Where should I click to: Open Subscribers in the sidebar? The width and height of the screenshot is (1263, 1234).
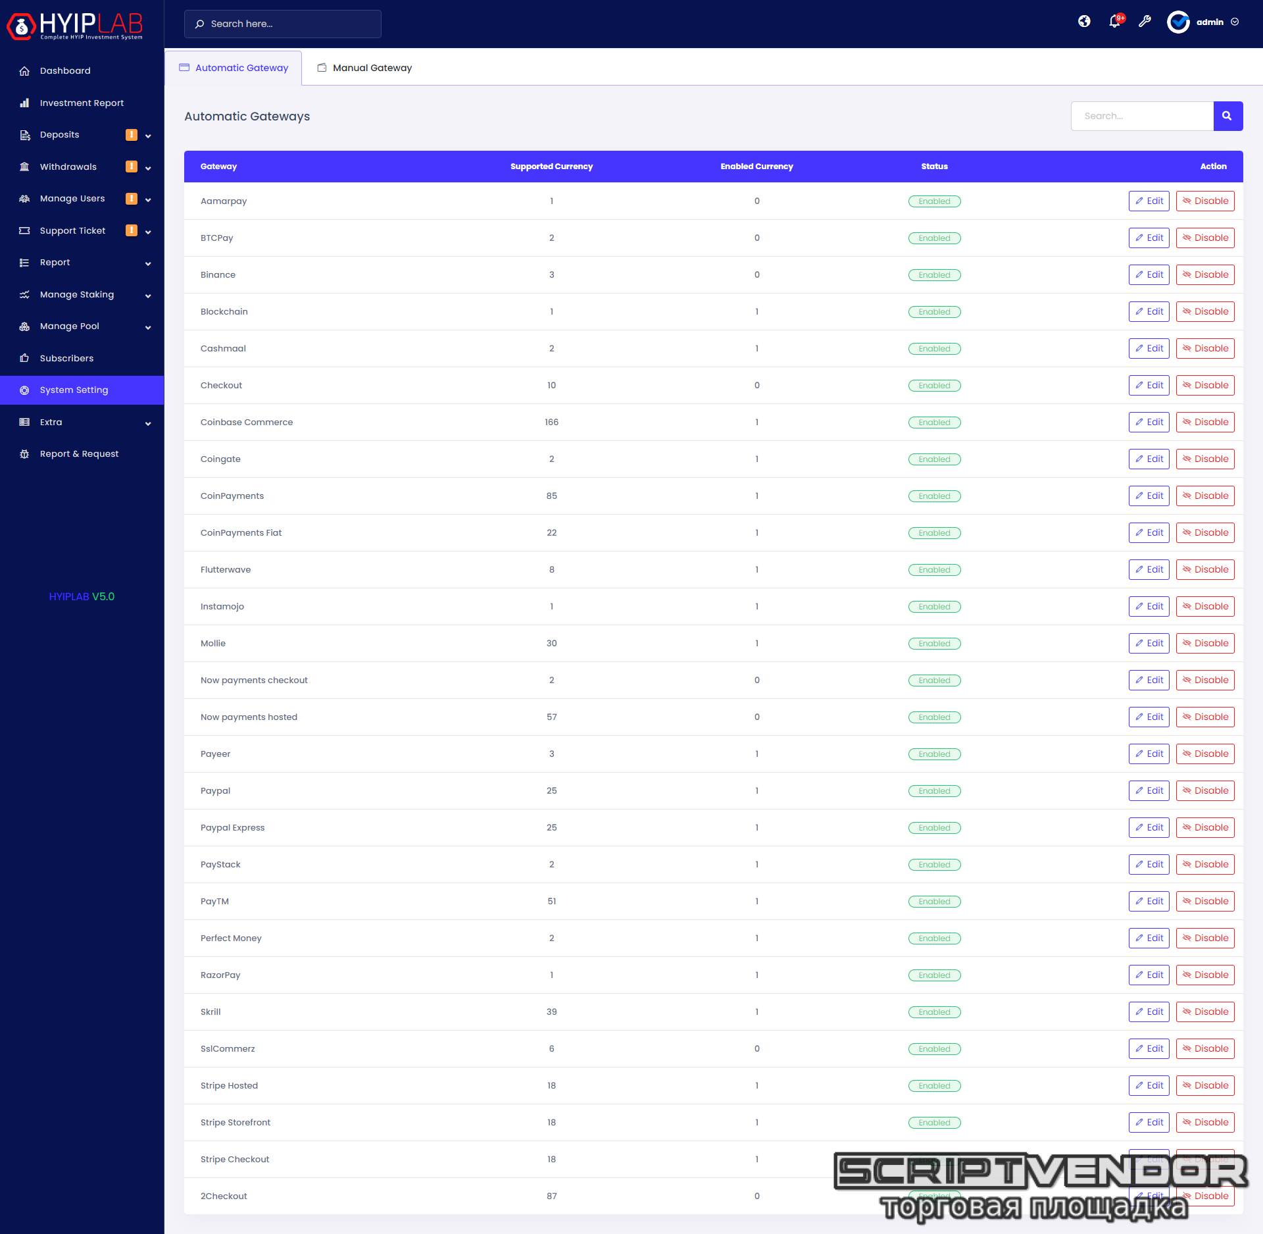point(82,358)
